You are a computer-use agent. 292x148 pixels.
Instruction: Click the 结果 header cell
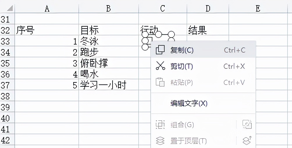208,30
